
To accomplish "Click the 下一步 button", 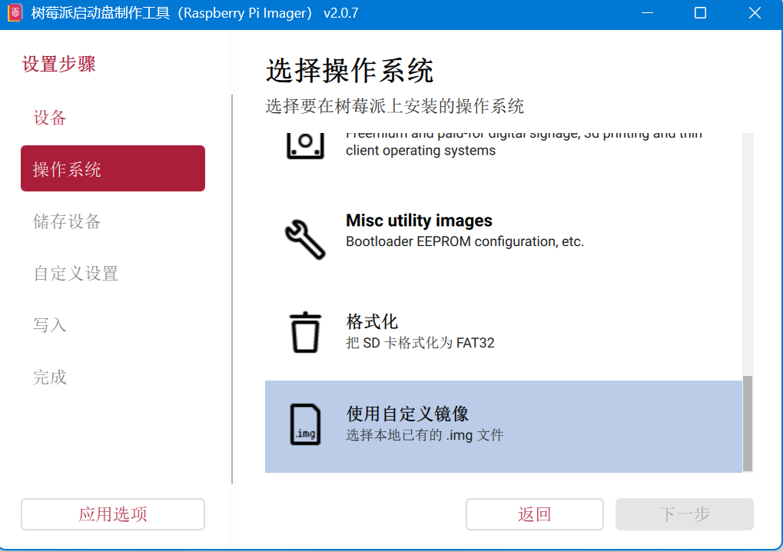I will click(x=684, y=514).
